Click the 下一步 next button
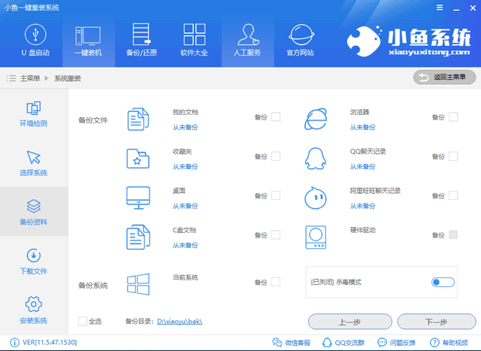 click(437, 322)
